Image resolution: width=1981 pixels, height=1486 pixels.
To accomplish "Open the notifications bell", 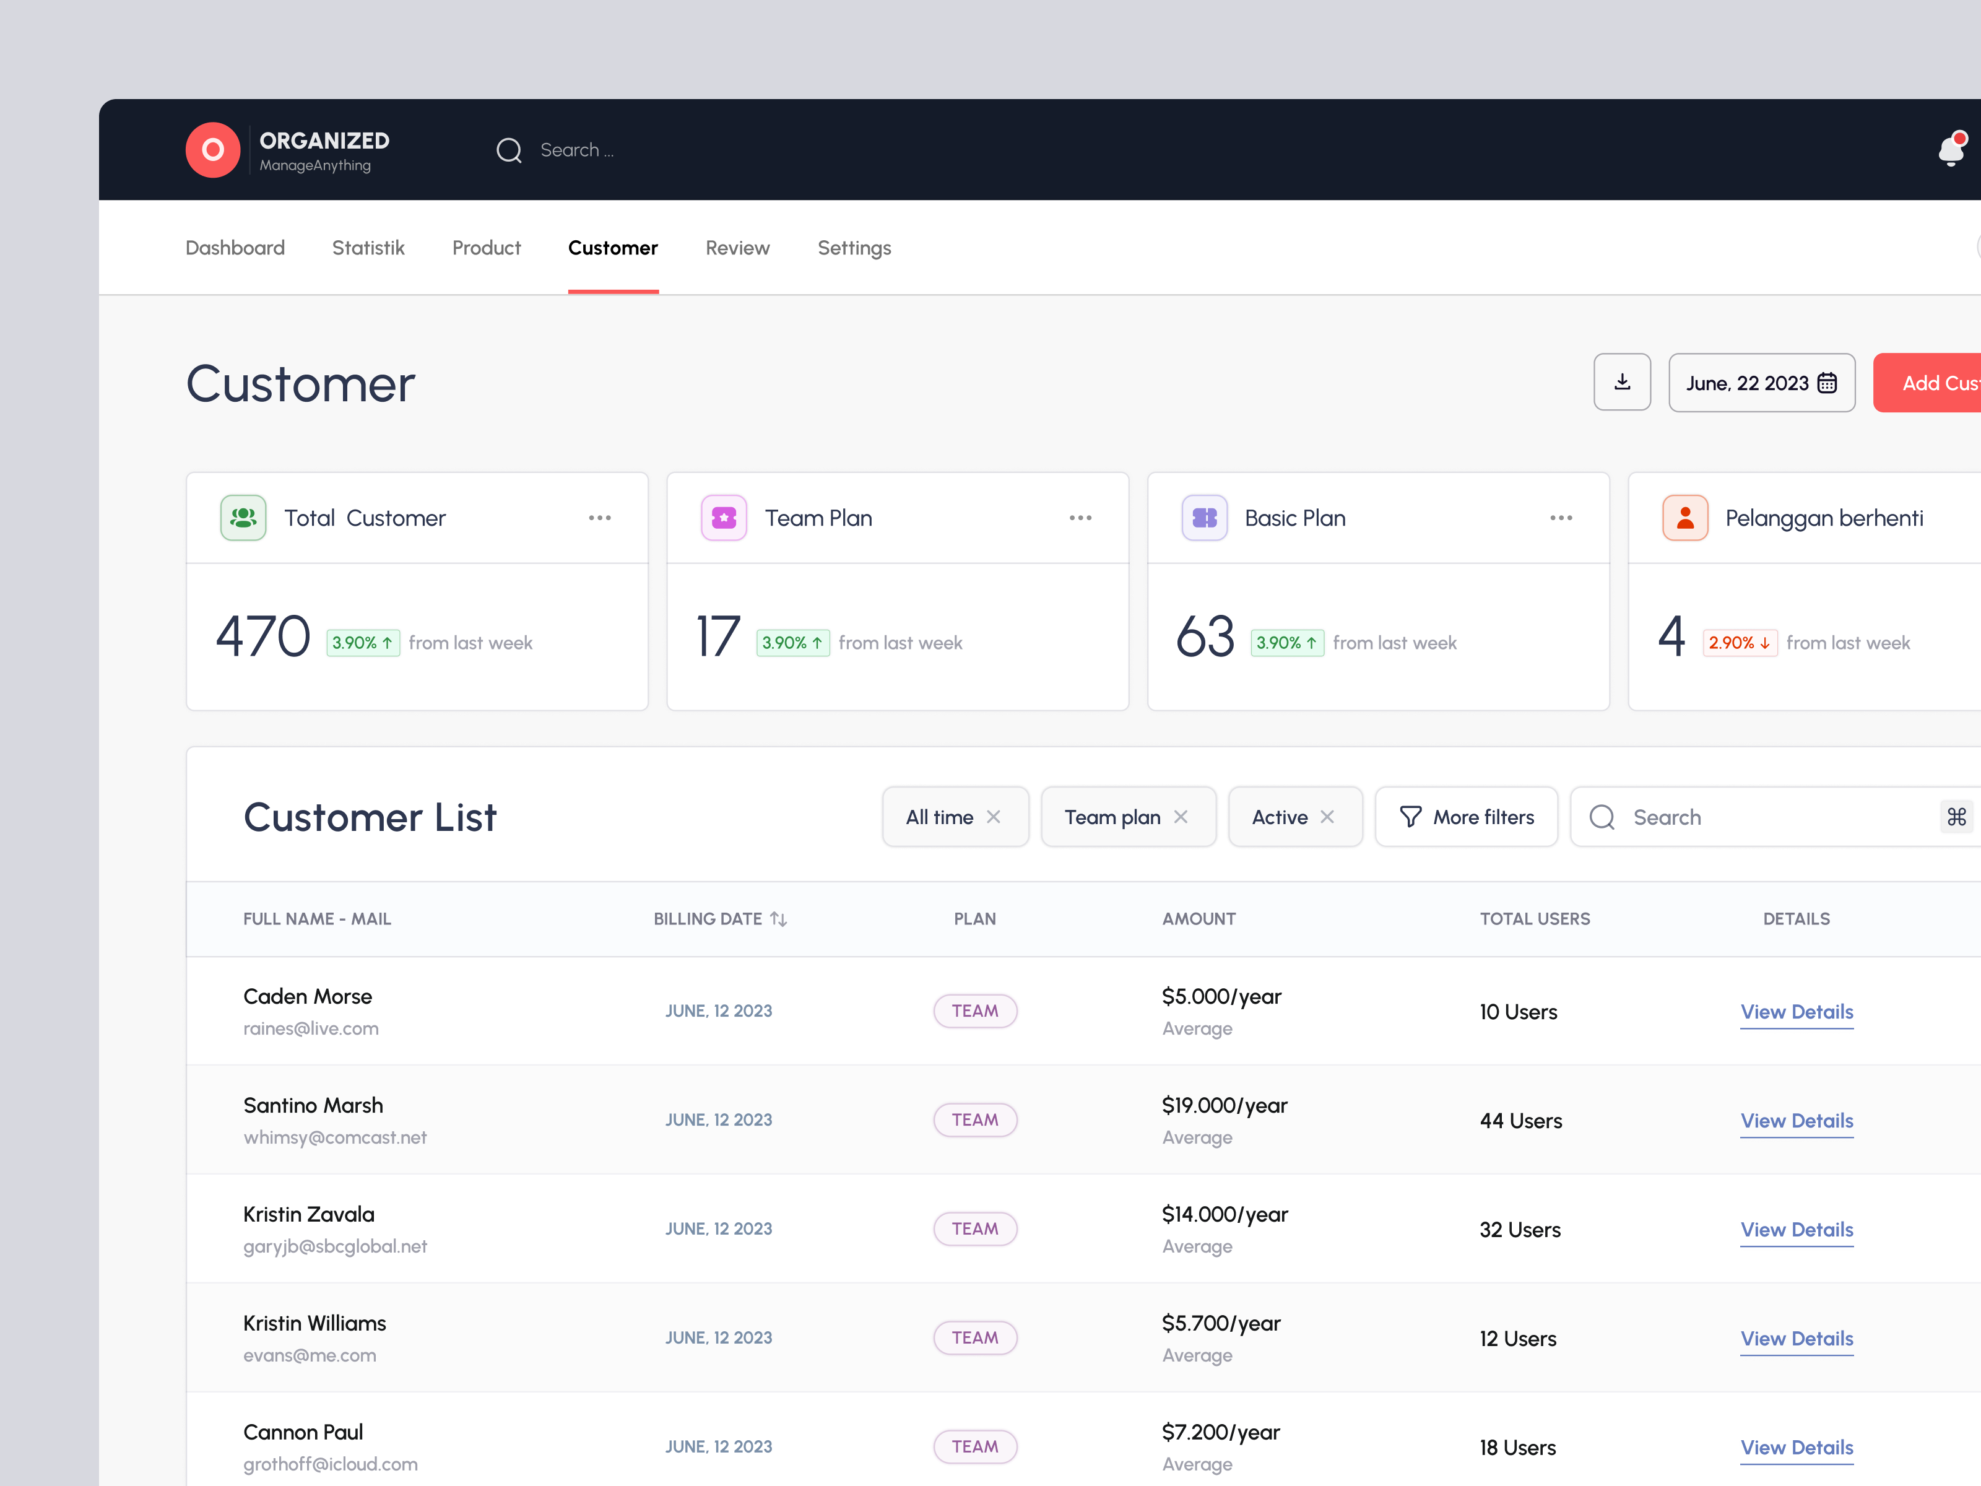I will click(1951, 150).
